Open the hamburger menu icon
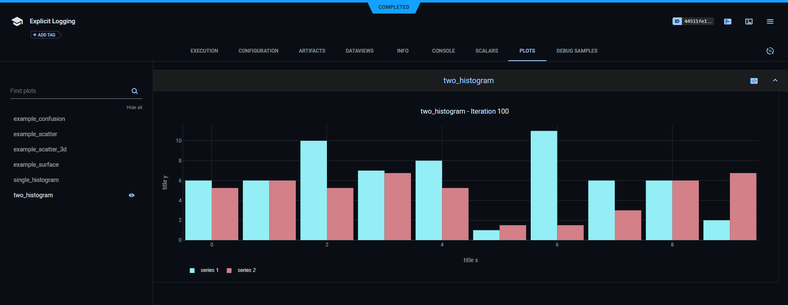 point(770,22)
